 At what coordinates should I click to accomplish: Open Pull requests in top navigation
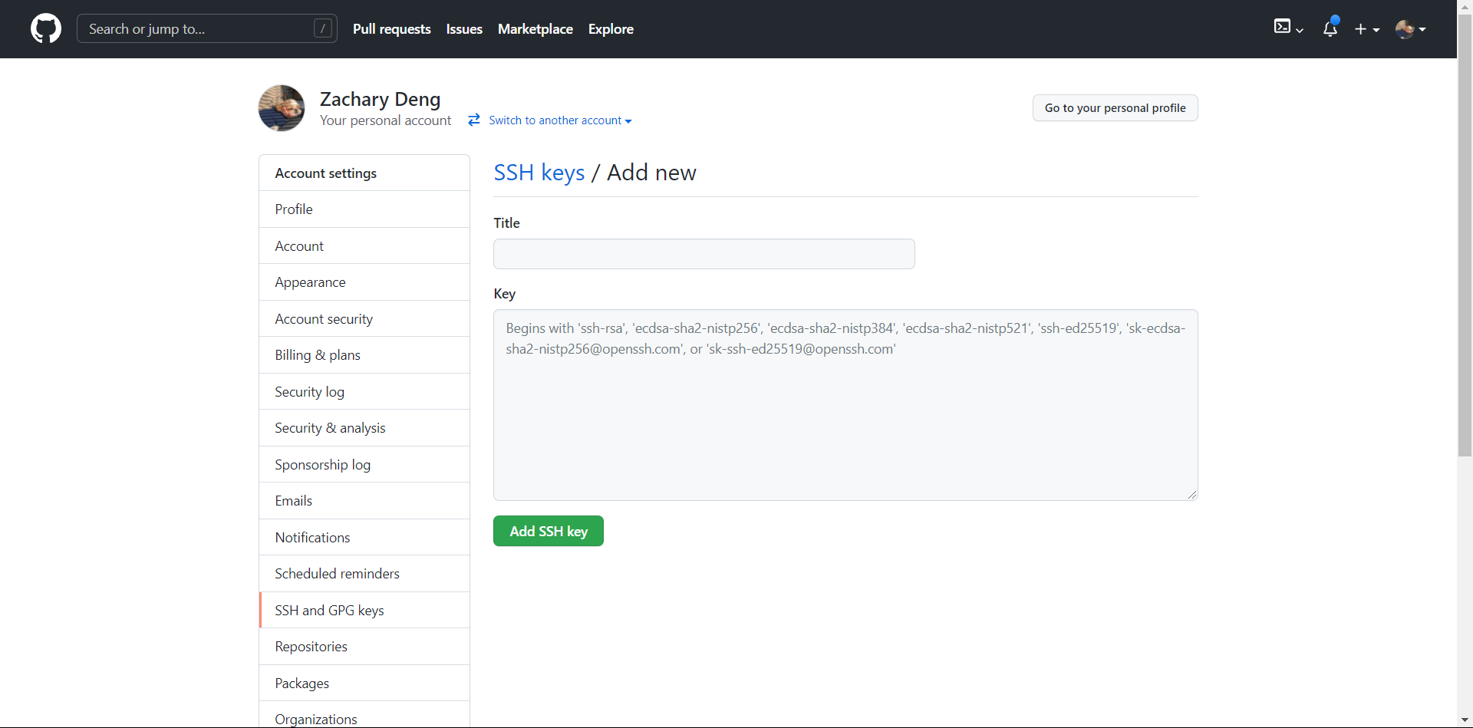click(391, 29)
